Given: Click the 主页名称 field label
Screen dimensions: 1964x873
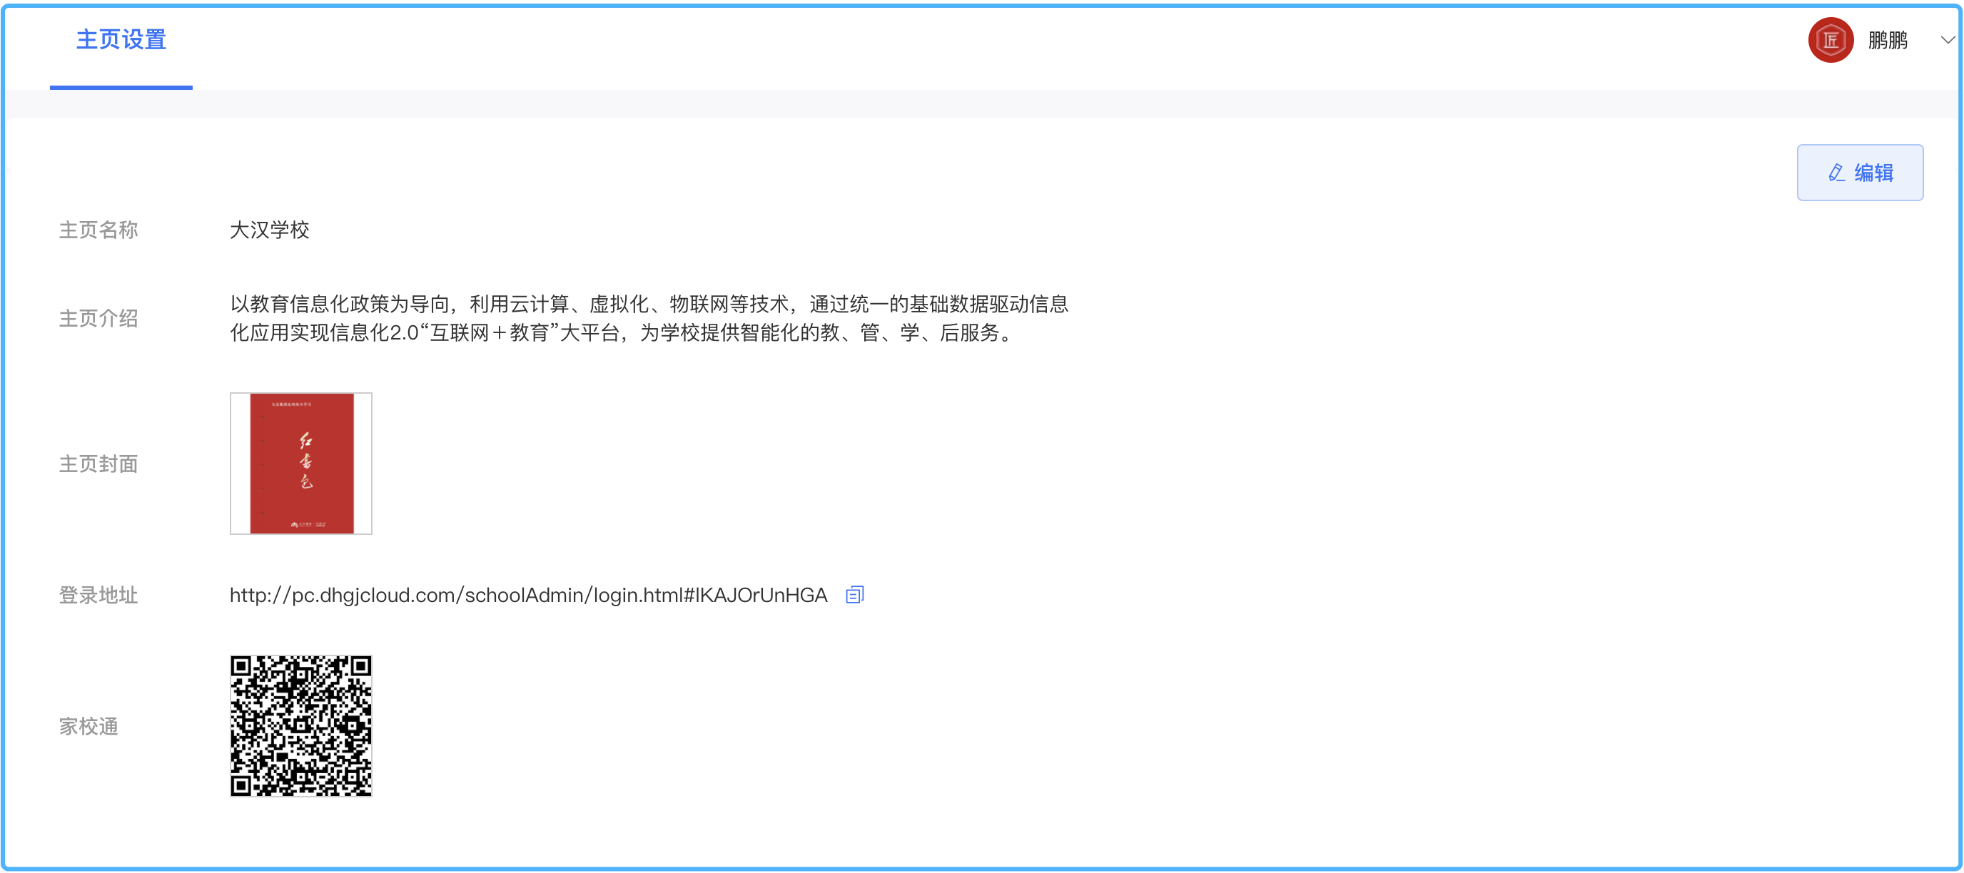Looking at the screenshot, I should point(98,230).
